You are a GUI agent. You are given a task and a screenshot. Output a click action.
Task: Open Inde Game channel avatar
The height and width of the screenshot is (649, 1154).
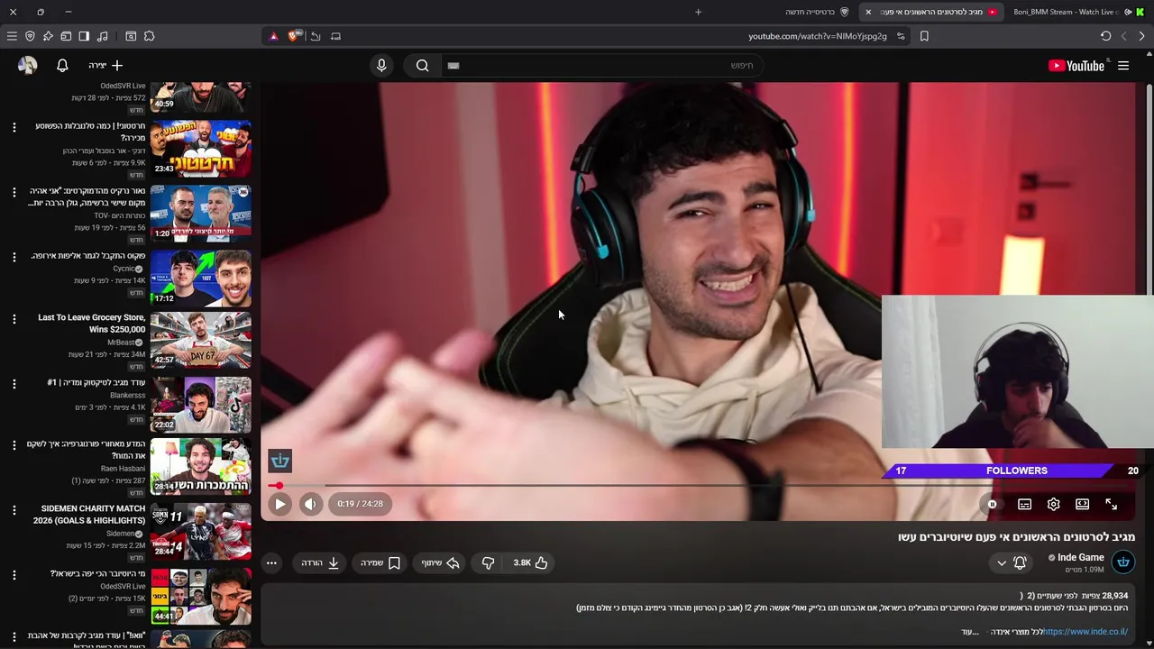(1123, 562)
